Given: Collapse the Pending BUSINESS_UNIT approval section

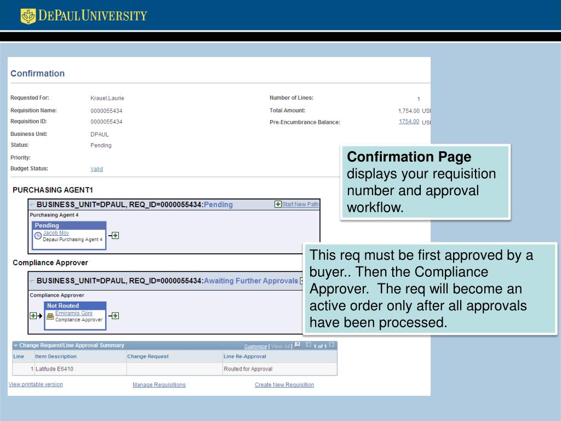Looking at the screenshot, I should click(x=32, y=204).
